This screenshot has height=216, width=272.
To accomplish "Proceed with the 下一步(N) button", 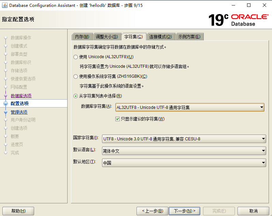I will pos(184,211).
